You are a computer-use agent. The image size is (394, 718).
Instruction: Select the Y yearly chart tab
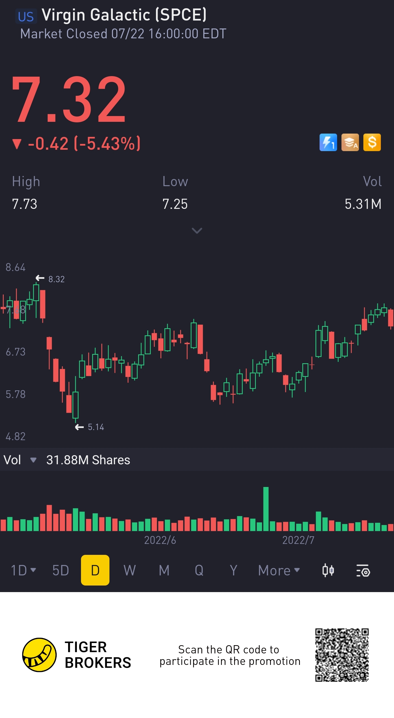click(233, 570)
